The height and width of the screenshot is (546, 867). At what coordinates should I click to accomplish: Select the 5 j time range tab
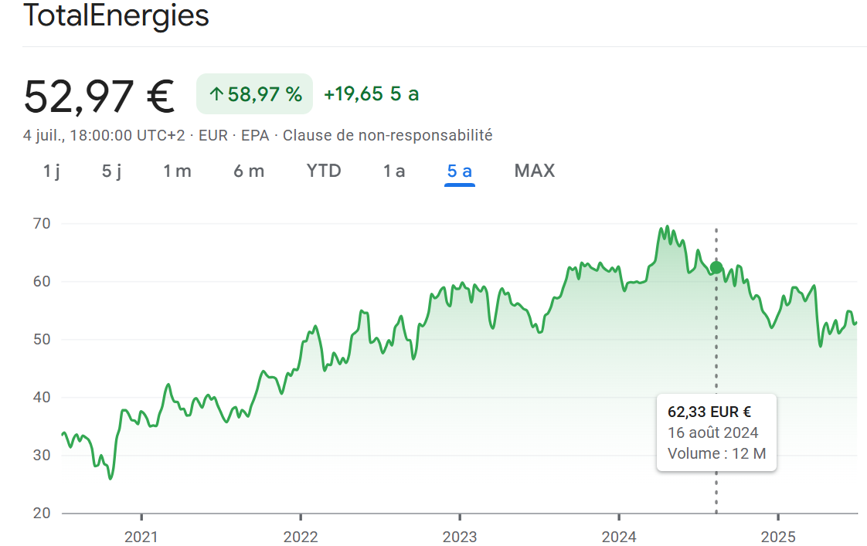click(x=112, y=171)
